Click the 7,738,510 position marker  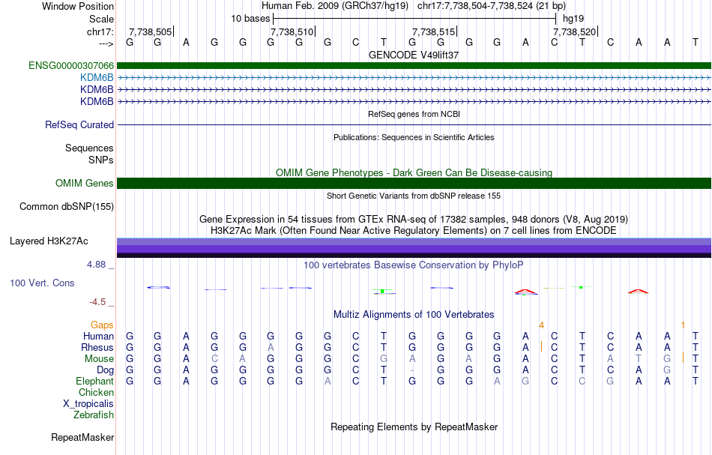pyautogui.click(x=292, y=31)
